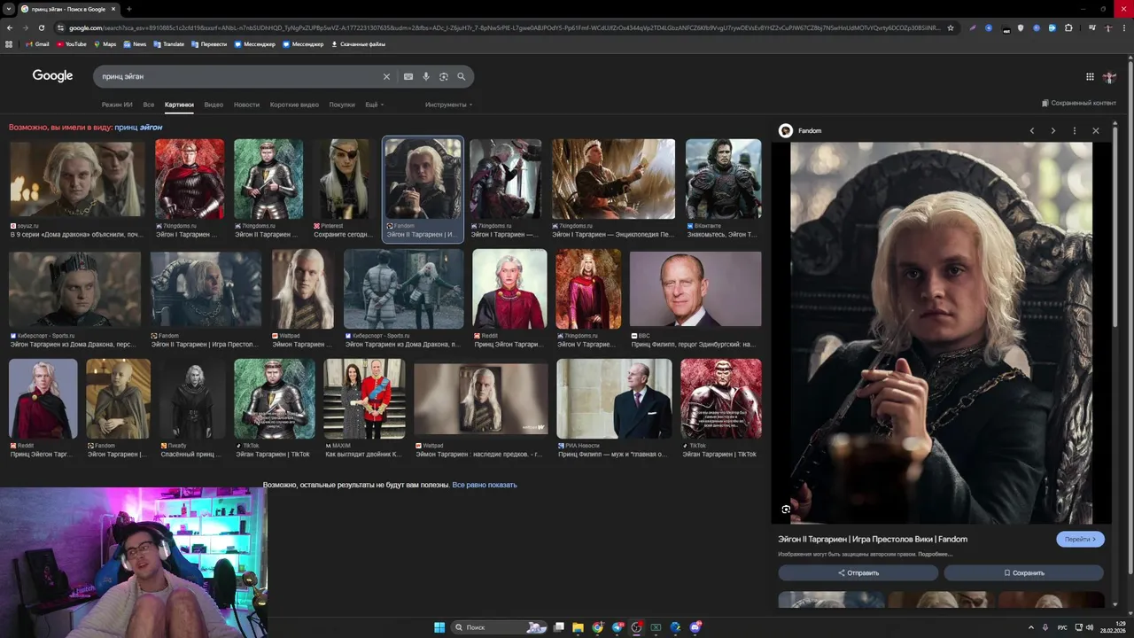Open Chrome media controls icon
Screen dimensions: 1134x638
click(x=1092, y=27)
